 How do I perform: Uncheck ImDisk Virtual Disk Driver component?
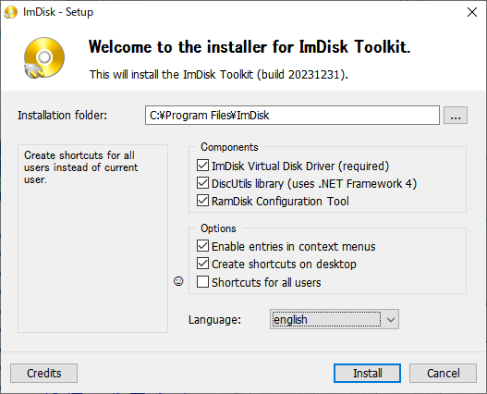coord(202,166)
